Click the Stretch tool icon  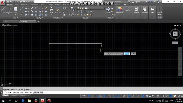point(32,15)
